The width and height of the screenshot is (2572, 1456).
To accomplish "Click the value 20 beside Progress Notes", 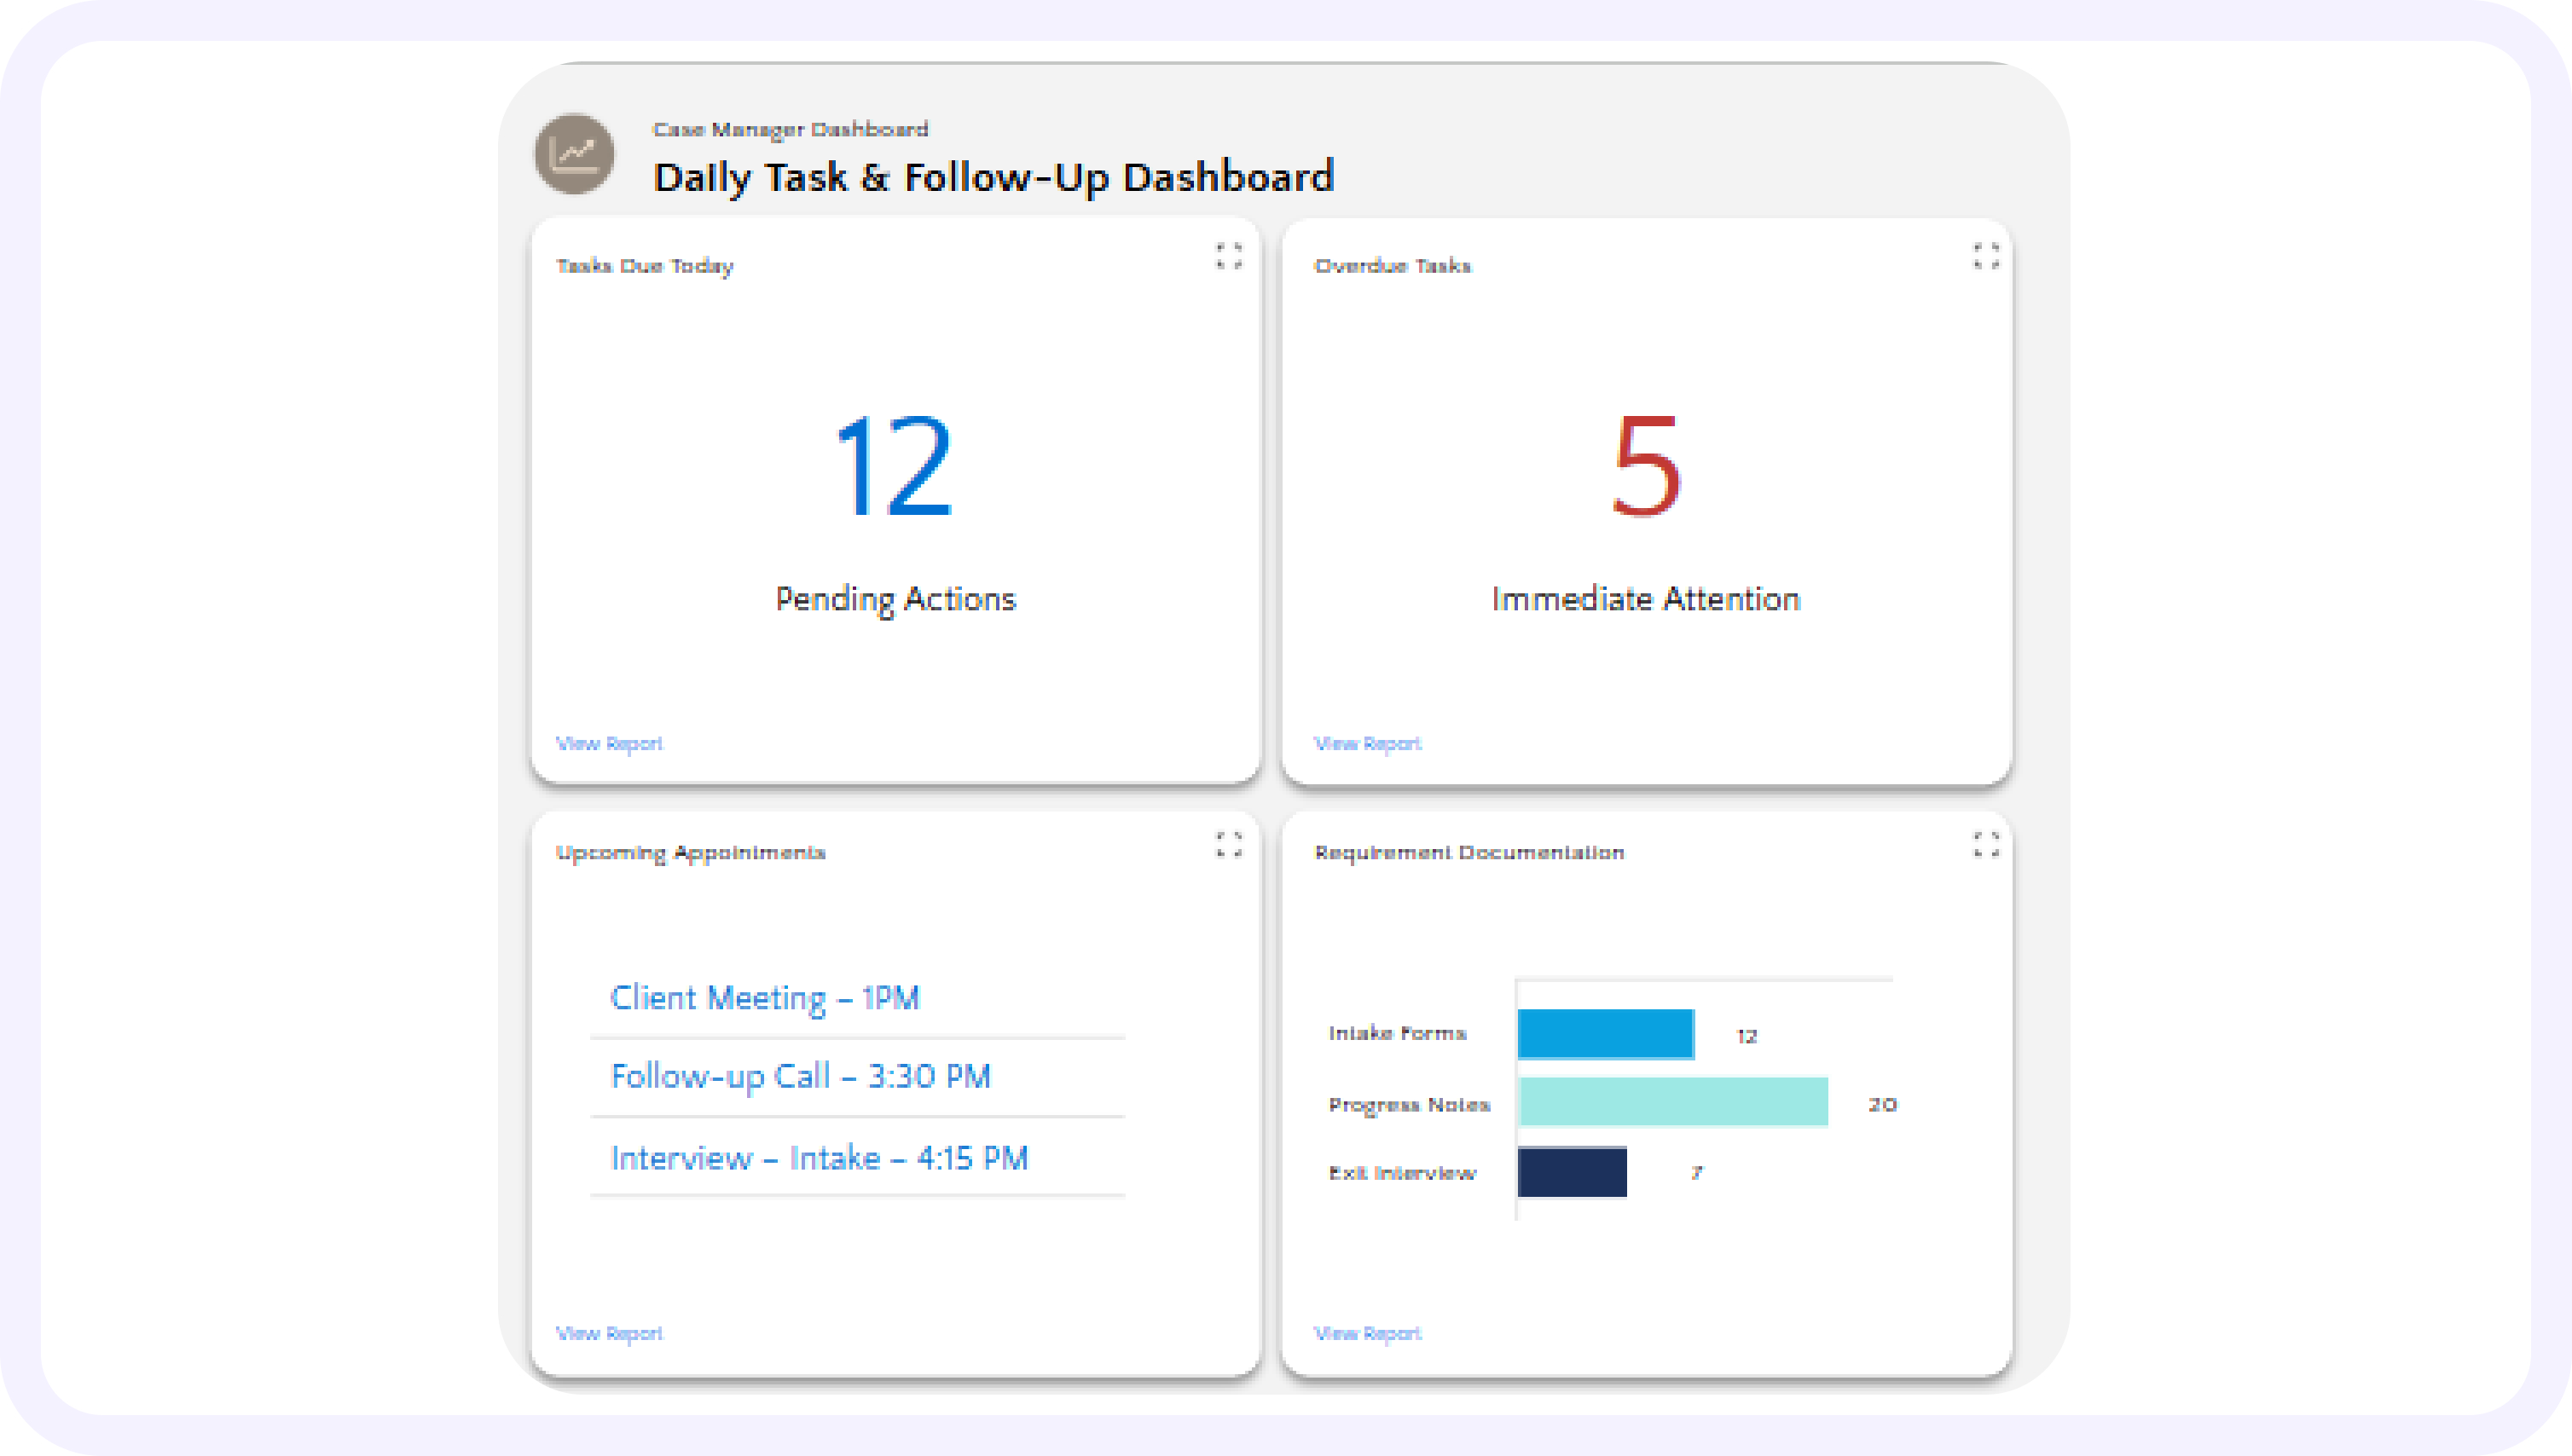I will click(x=1883, y=1104).
